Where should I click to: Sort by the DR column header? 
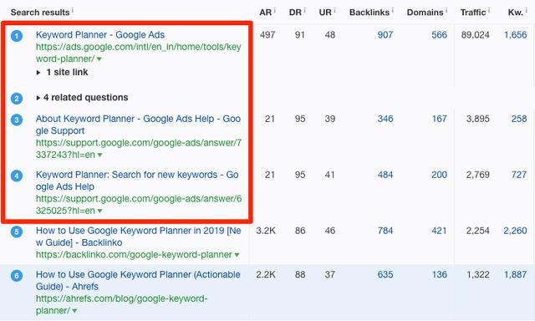[295, 13]
